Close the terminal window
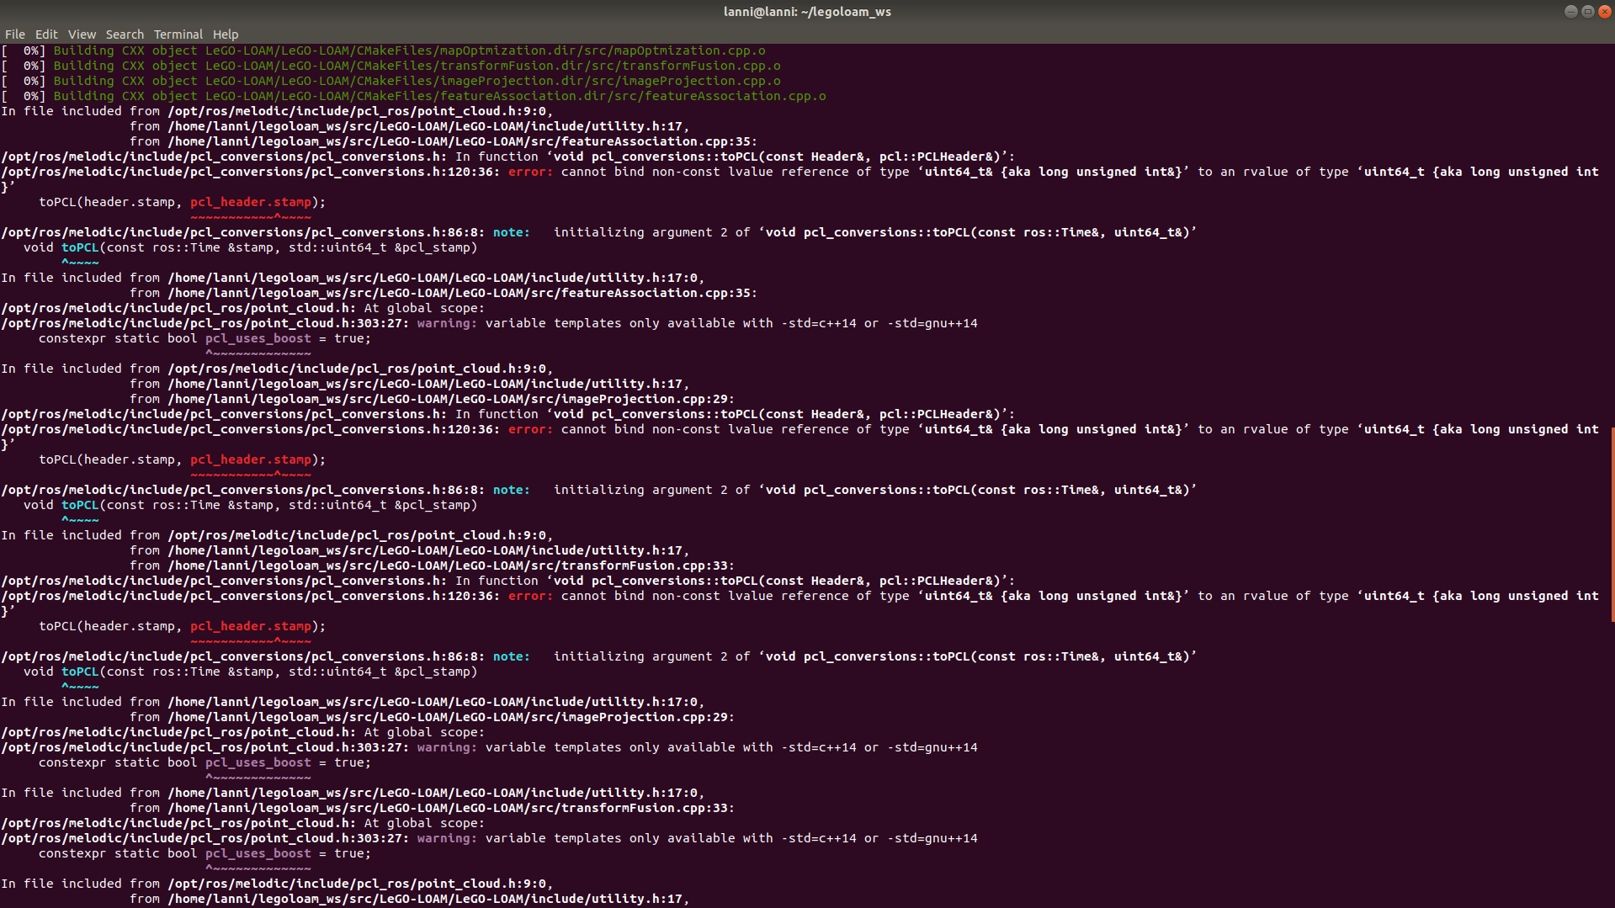The image size is (1615, 908). click(1604, 11)
